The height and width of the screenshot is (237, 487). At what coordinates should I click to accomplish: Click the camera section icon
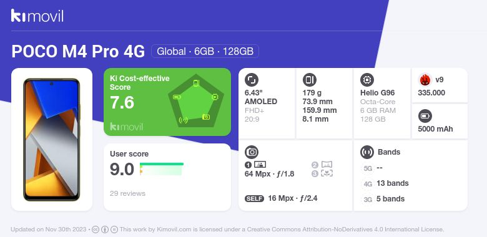click(x=252, y=152)
